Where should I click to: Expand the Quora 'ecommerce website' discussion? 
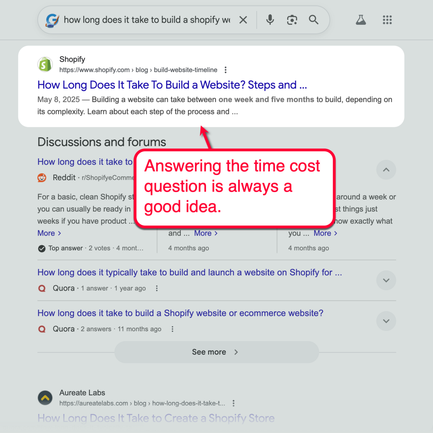coord(386,321)
